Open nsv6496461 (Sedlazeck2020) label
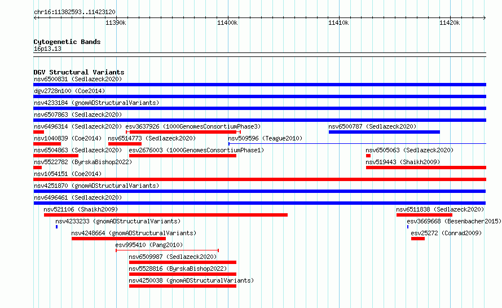The height and width of the screenshot is (308, 502). (x=78, y=197)
